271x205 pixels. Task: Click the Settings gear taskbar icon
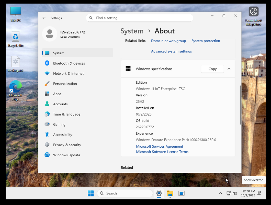159,193
